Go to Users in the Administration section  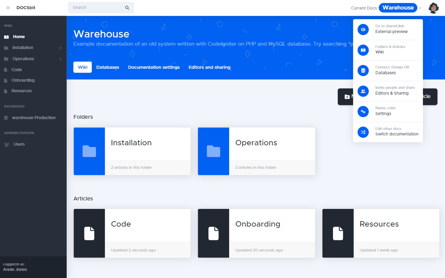[x=19, y=144]
